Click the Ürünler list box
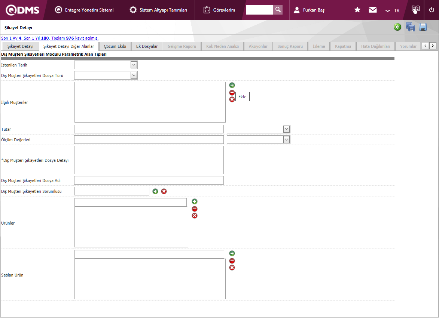This screenshot has width=439, height=318. [x=131, y=227]
